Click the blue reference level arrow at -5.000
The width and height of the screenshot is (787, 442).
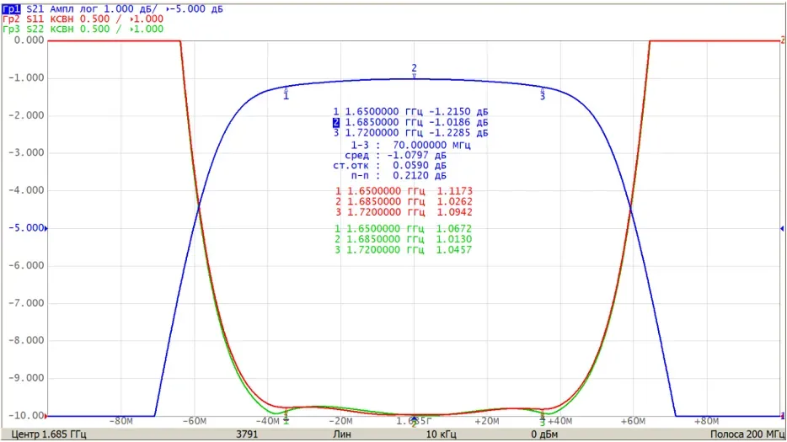46,228
